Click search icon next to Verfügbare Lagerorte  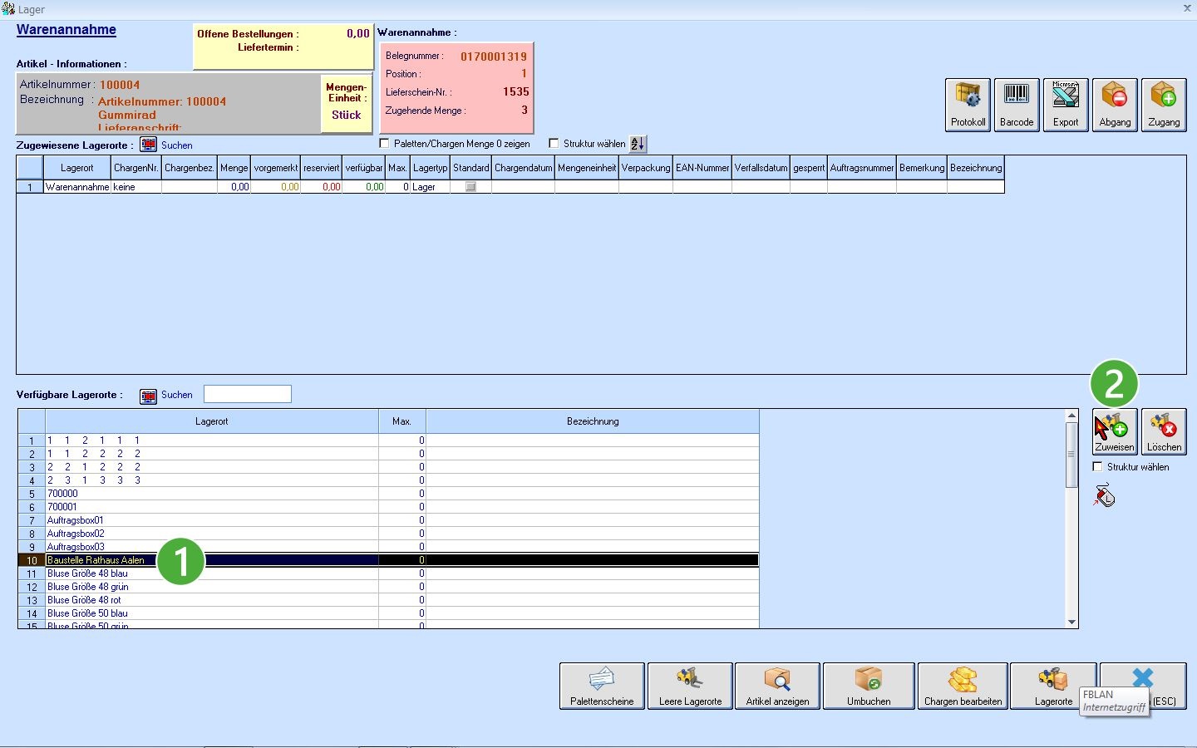point(148,396)
